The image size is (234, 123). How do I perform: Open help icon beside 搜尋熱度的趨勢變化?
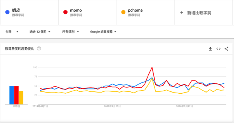(x=39, y=48)
